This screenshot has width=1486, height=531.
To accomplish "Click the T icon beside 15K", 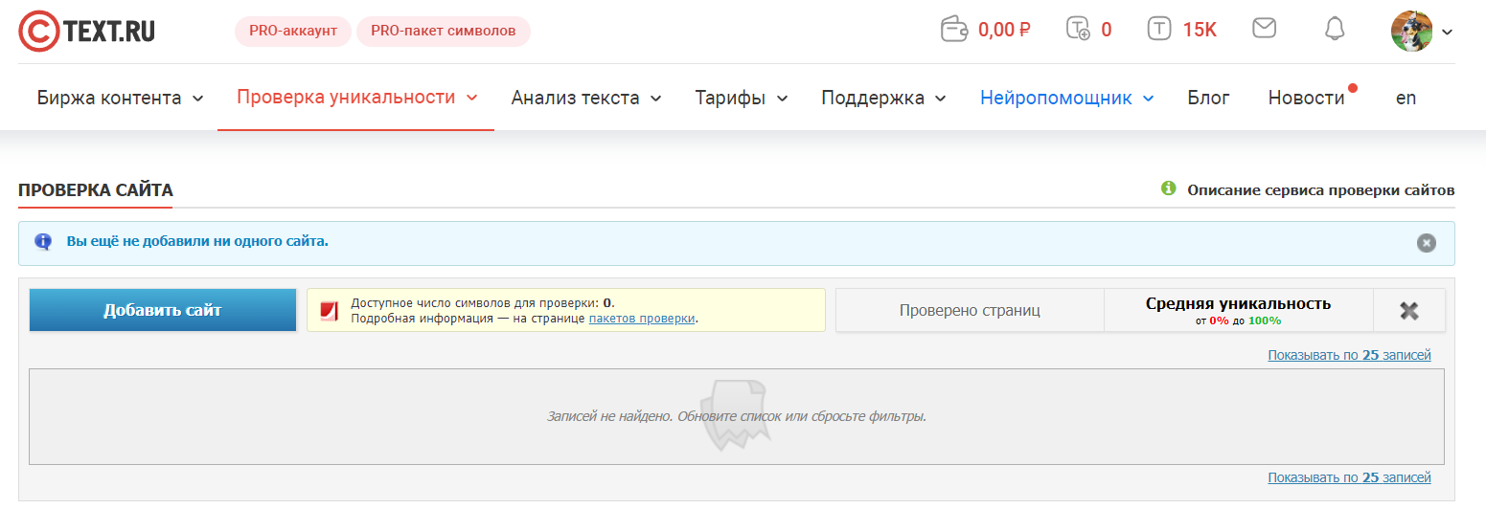I will (x=1159, y=30).
